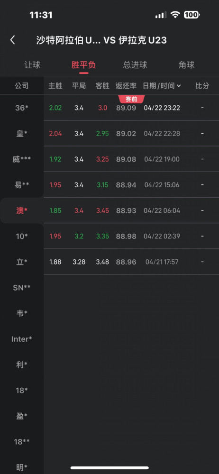Select the 胜平负 tab
Screen dimensions: 219x474
(x=84, y=65)
